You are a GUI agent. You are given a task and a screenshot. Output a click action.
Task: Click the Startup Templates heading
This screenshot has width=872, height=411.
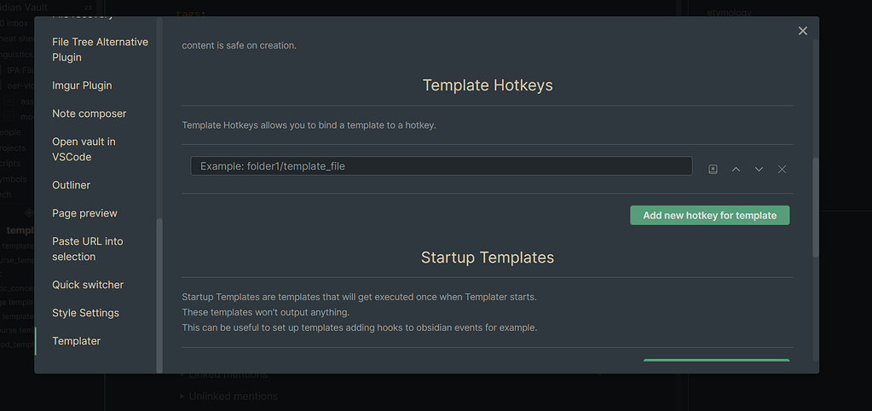488,258
